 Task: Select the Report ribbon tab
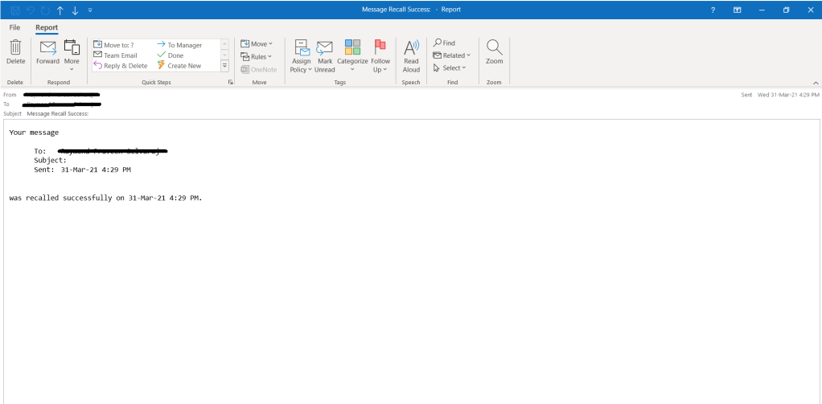click(47, 27)
